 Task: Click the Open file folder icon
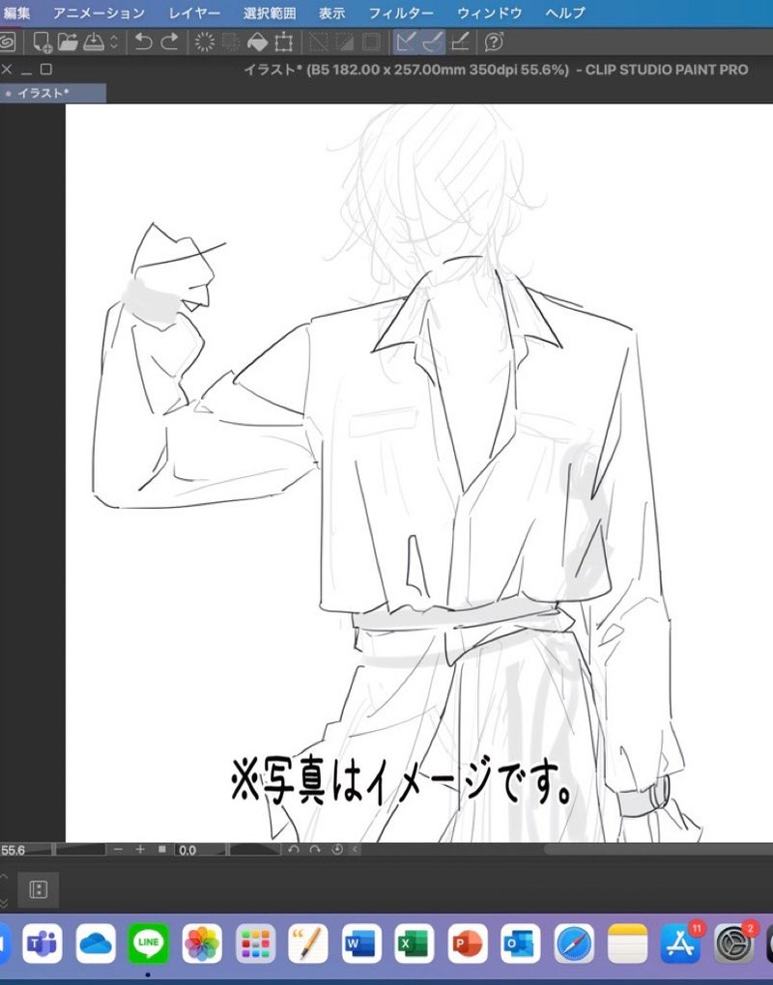point(68,42)
